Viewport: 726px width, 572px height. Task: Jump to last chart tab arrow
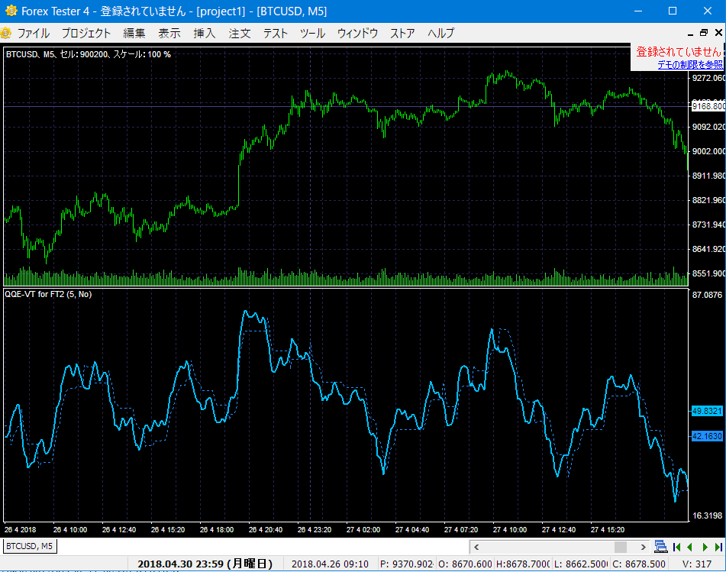coord(718,547)
